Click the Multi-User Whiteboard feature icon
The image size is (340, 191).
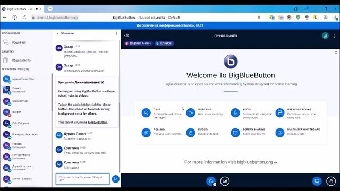click(280, 133)
